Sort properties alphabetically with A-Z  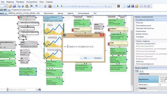pyautogui.click(x=141, y=71)
